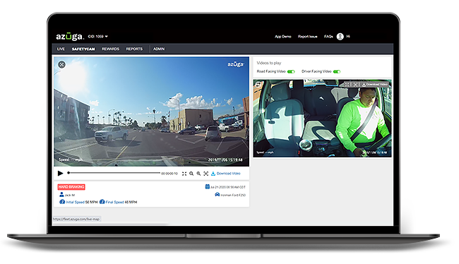The width and height of the screenshot is (459, 264).
Task: Click the road-facing video frame
Action: (151, 112)
